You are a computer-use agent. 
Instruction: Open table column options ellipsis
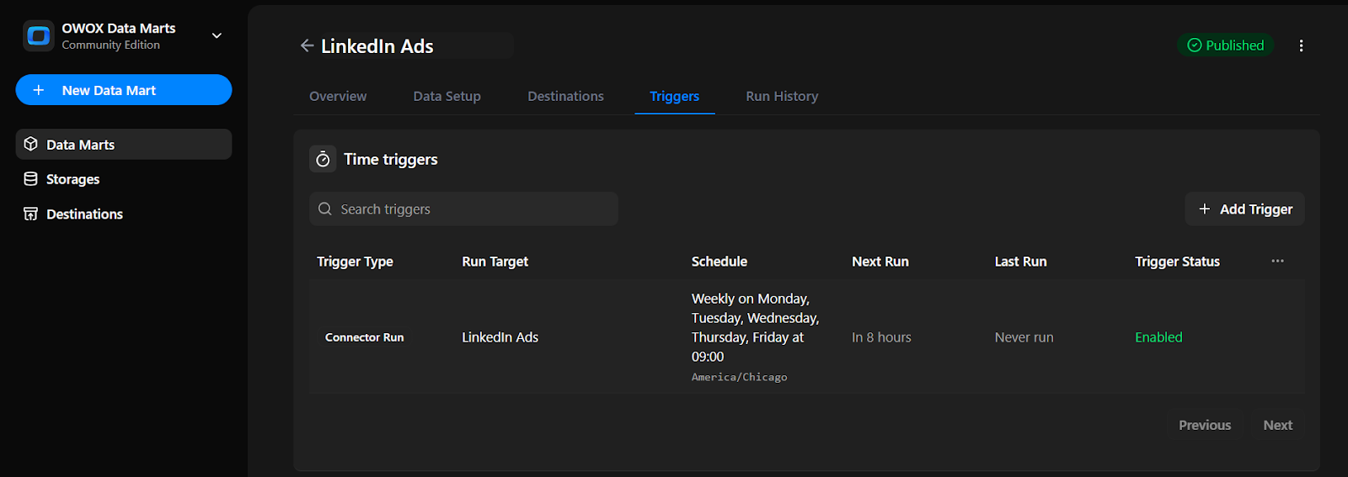[1277, 261]
